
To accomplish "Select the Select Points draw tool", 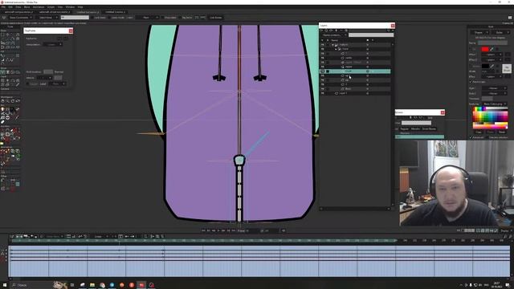I will (2, 35).
